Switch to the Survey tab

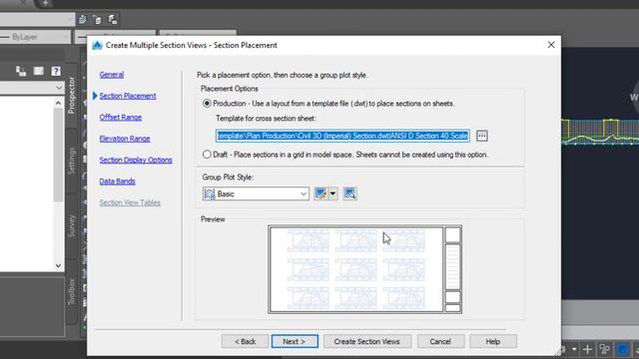[x=71, y=226]
